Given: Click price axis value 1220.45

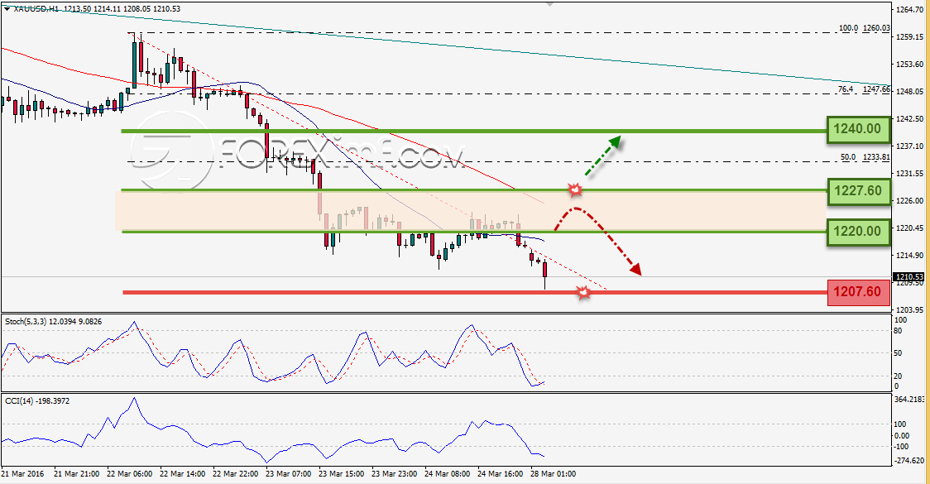Looking at the screenshot, I should [x=909, y=228].
